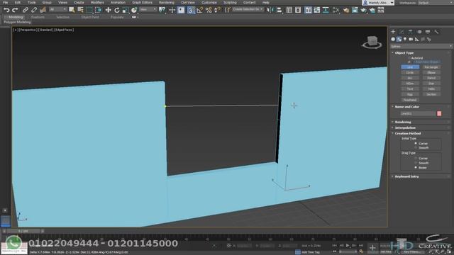
Task: Click the Align tool icon
Action: [279, 10]
